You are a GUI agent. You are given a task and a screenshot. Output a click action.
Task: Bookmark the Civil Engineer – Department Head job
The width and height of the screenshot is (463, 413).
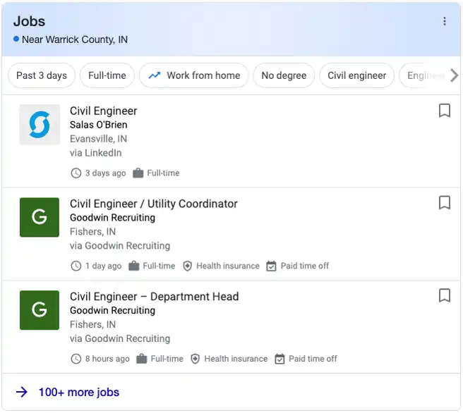tap(445, 295)
